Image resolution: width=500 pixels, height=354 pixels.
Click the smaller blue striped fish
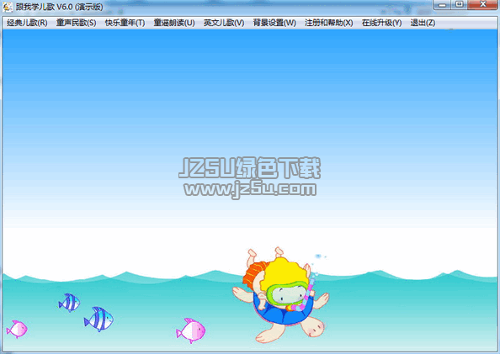pos(69,303)
